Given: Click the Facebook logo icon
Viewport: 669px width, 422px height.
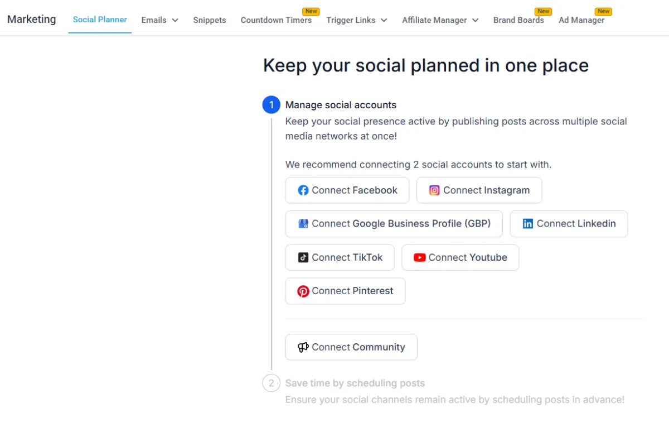Looking at the screenshot, I should coord(303,190).
